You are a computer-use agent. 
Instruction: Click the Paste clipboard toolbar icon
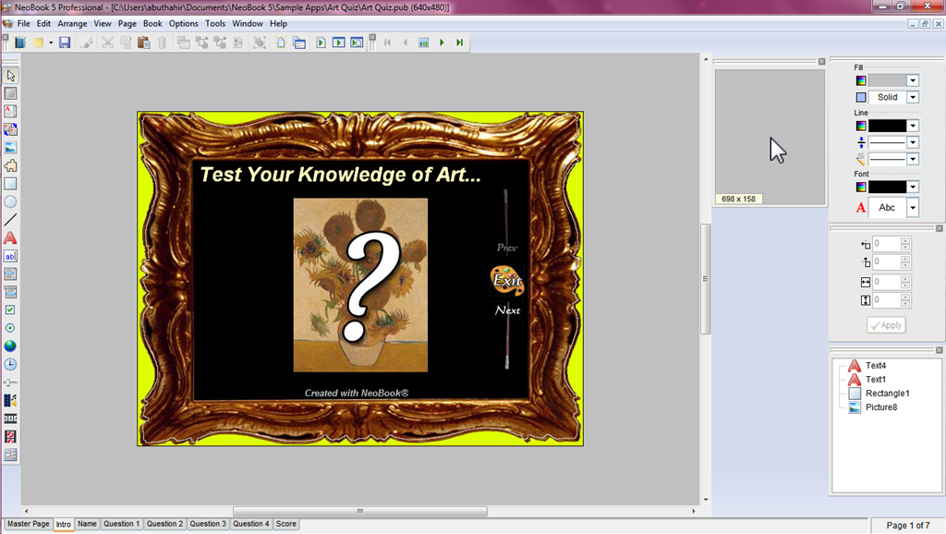143,42
